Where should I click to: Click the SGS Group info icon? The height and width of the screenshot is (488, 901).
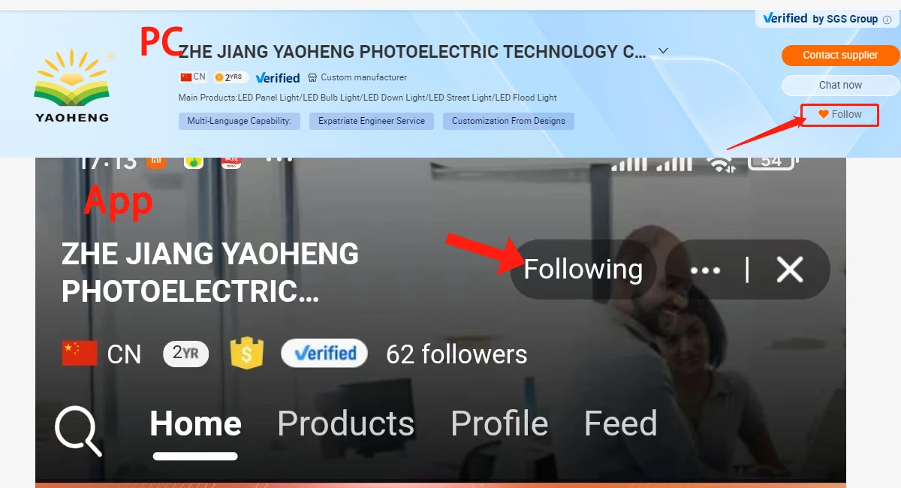click(x=887, y=20)
